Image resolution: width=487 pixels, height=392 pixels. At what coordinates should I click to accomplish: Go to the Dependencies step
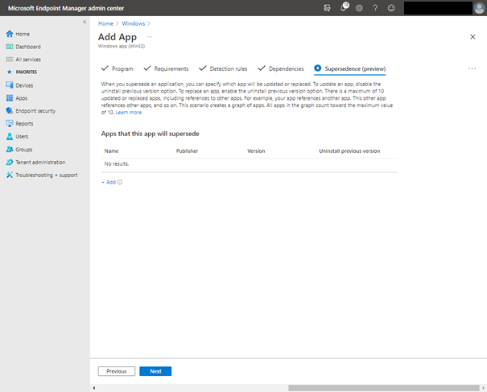click(281, 68)
